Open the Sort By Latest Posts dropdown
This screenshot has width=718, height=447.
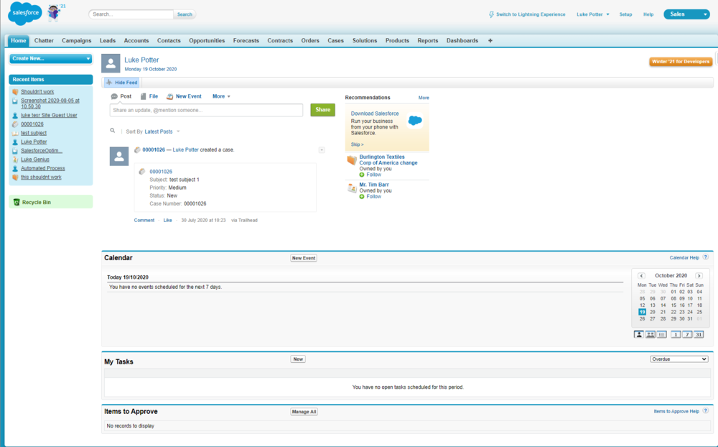(x=162, y=132)
